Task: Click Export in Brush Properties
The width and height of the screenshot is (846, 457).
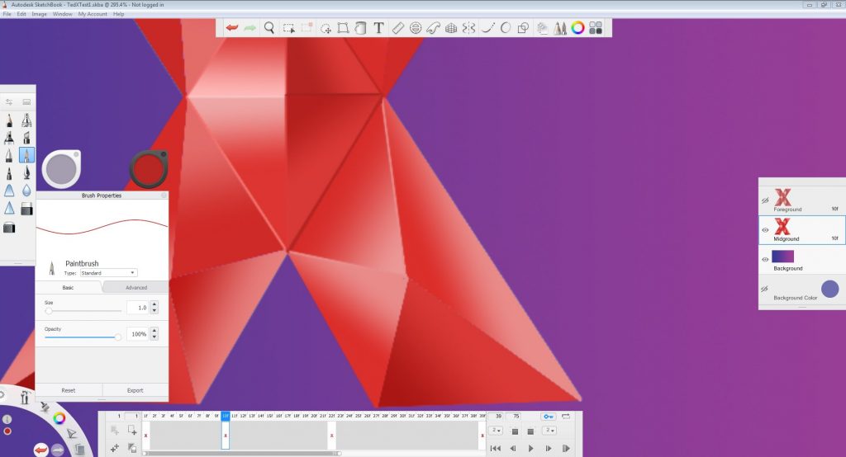Action: pos(135,390)
